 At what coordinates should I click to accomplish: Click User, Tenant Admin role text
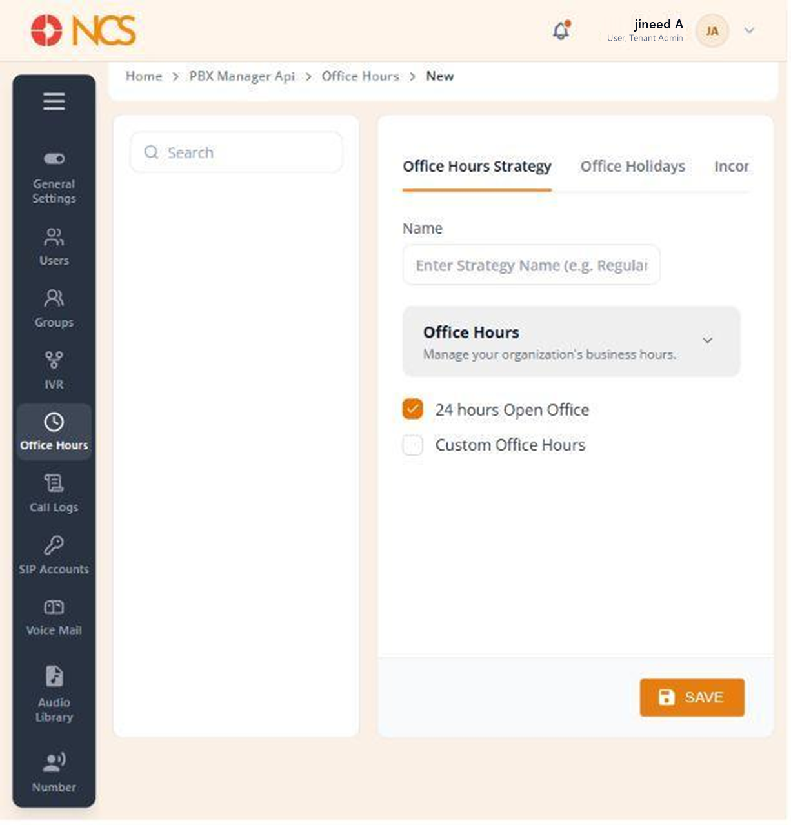coord(645,39)
